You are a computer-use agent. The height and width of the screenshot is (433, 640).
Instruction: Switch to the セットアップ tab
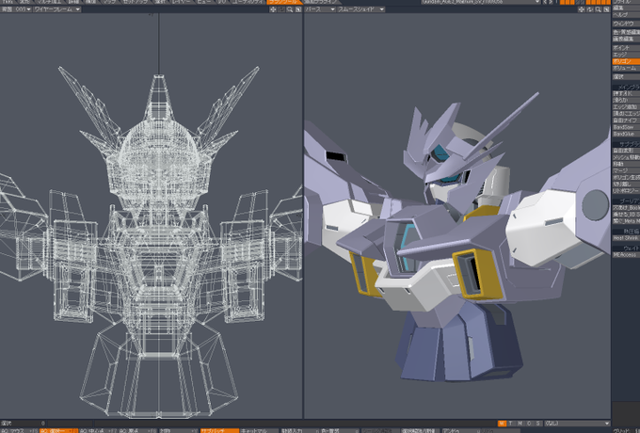coord(136,2)
